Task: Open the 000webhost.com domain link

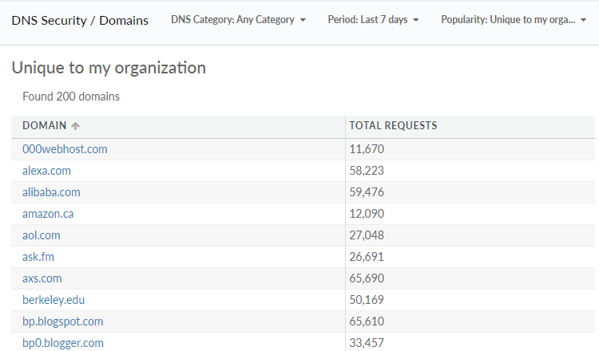Action: (x=65, y=149)
